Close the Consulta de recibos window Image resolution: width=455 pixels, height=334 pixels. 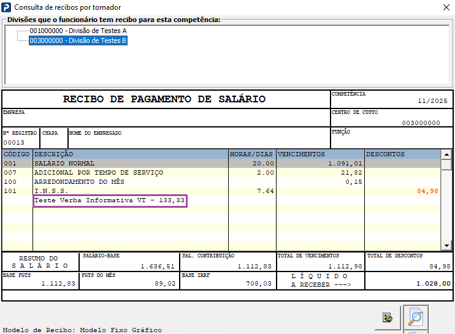coord(446,7)
